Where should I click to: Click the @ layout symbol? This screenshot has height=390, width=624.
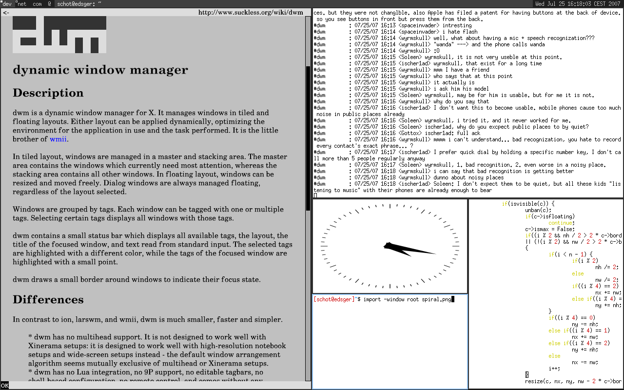click(x=49, y=3)
